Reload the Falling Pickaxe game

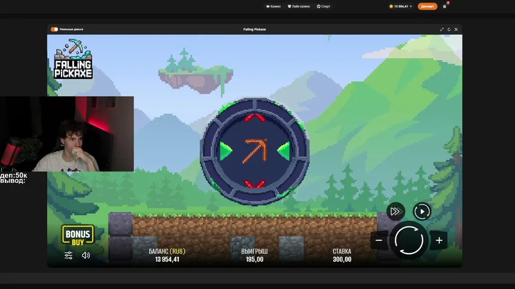449,29
